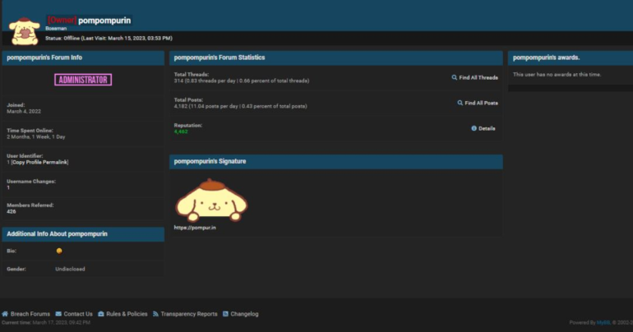Click the home icon beside Breach Forums

pos(5,314)
